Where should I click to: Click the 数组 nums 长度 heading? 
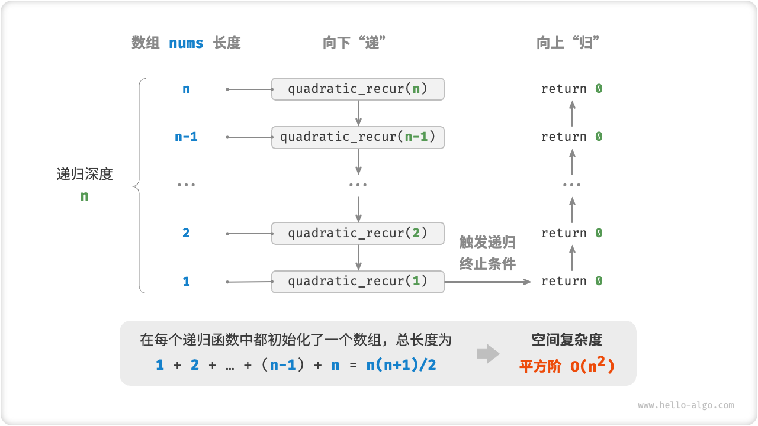tap(186, 43)
